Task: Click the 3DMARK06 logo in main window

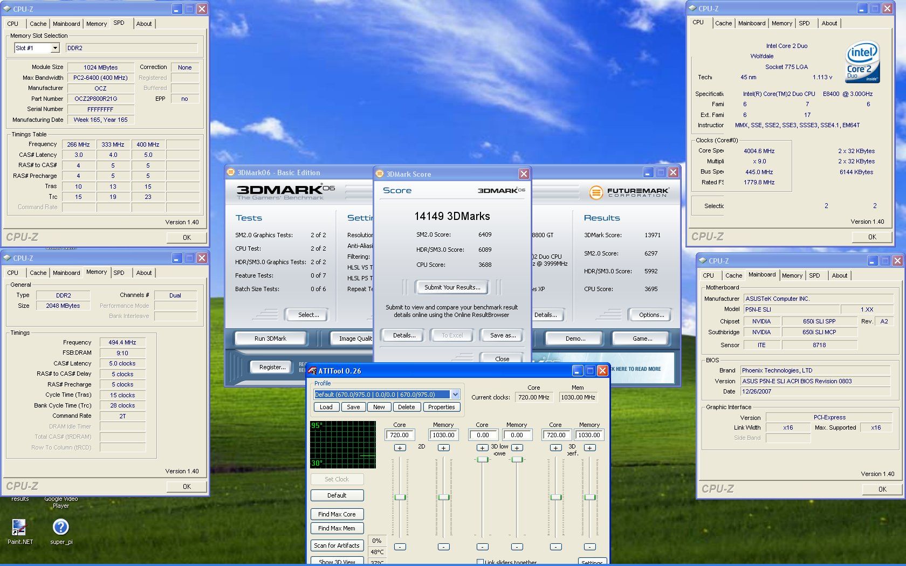Action: point(286,191)
